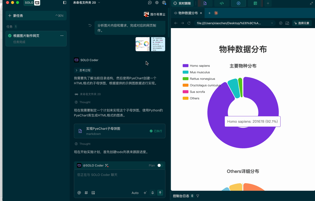Open a new browser tab with plus
This screenshot has width=315, height=201.
[209, 13]
